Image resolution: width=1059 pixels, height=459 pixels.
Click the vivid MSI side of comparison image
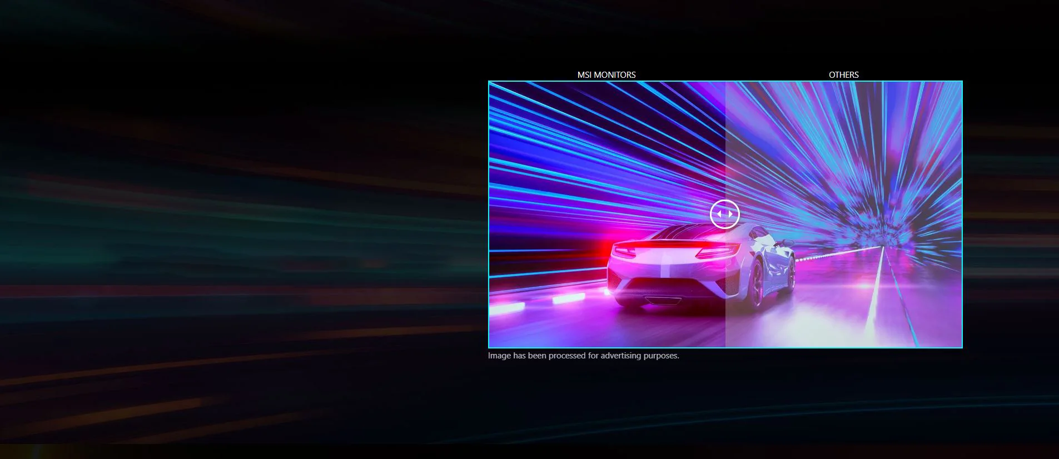coord(607,214)
